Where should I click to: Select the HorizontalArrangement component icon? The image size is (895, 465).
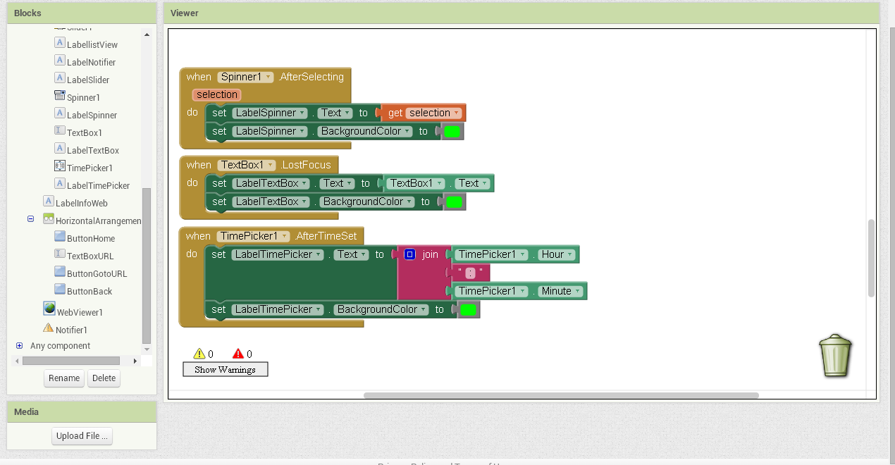pos(49,219)
